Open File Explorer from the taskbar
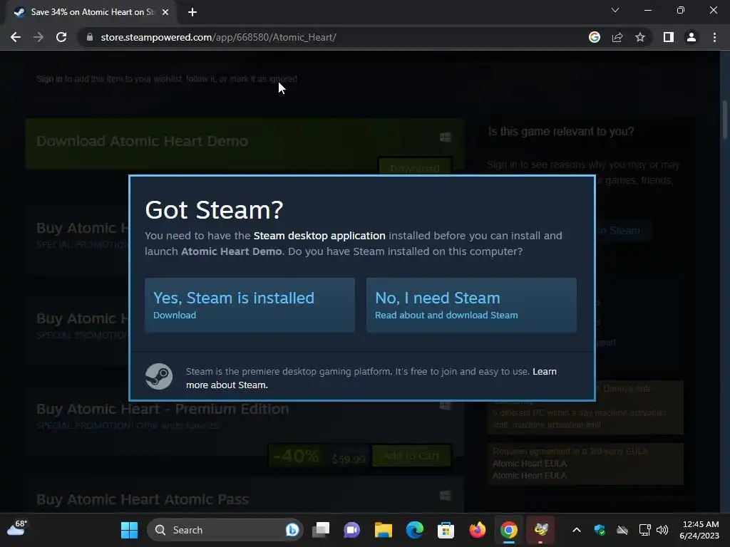 point(383,530)
